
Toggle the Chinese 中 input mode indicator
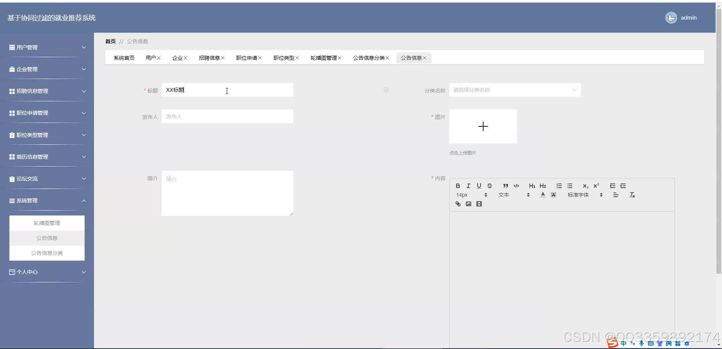[624, 343]
